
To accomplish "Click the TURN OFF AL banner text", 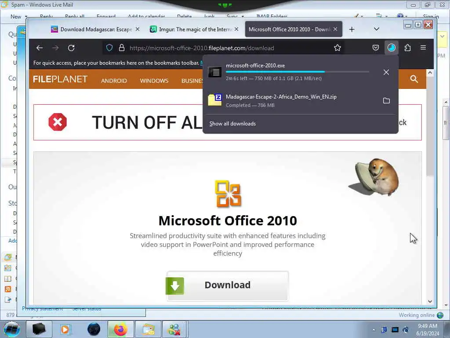I will 147,122.
